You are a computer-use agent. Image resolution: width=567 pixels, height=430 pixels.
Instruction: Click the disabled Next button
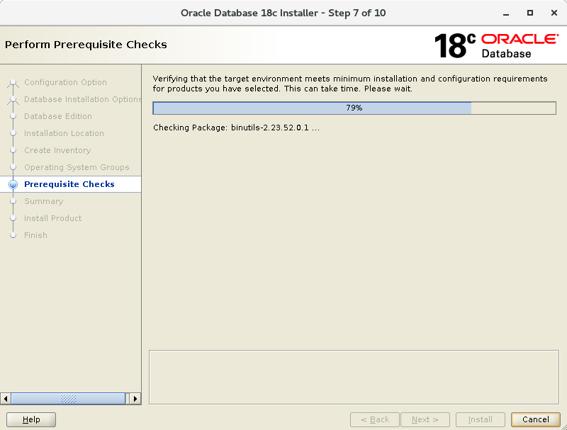click(425, 419)
